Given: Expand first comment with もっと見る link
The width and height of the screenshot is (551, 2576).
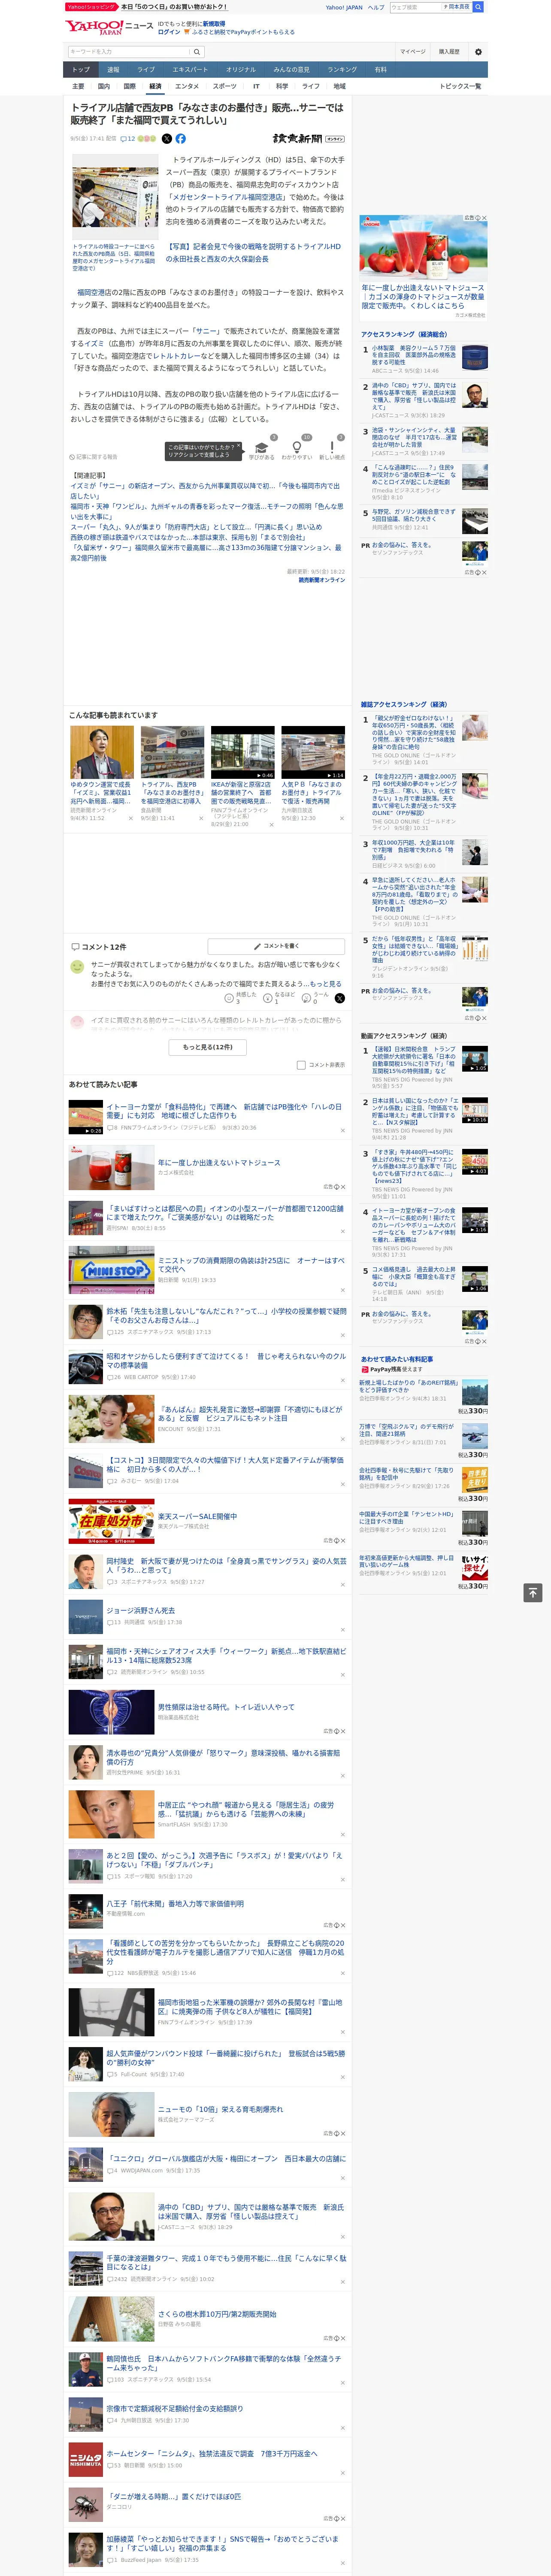Looking at the screenshot, I should pyautogui.click(x=327, y=984).
